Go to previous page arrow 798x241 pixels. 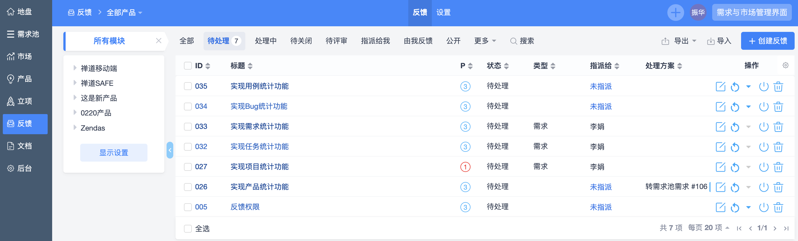[x=750, y=228]
